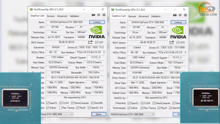Open Validation tab in the 3GB window
This screenshot has height=124, width=220.
click(74, 16)
